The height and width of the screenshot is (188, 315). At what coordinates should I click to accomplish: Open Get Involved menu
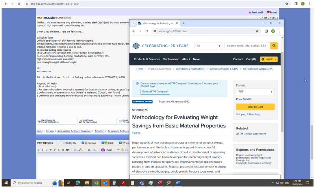point(171,59)
